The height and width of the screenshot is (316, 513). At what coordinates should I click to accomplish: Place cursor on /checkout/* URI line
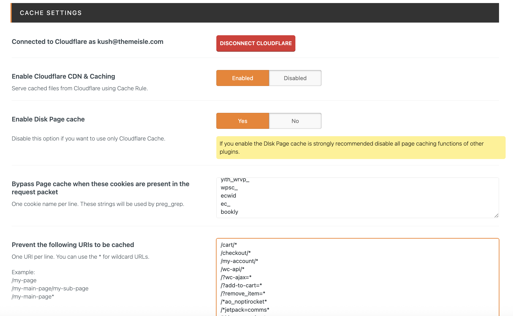tap(235, 253)
